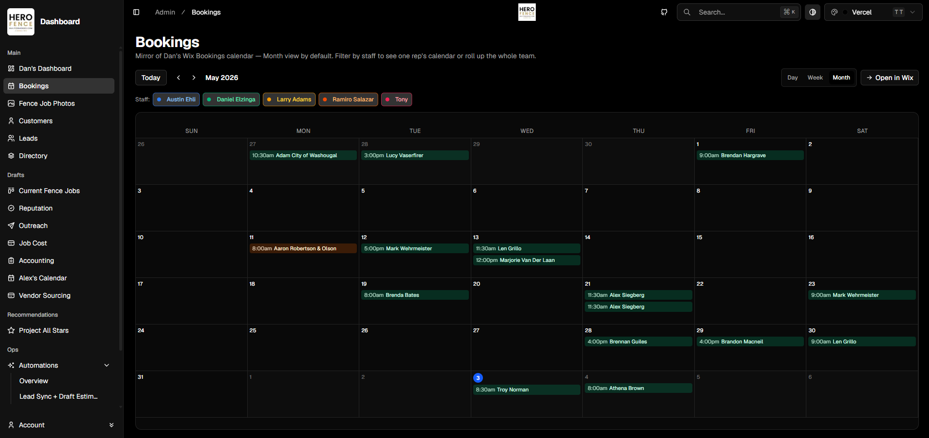The width and height of the screenshot is (929, 438).
Task: Click the Automations sparkle icon
Action: (11, 365)
